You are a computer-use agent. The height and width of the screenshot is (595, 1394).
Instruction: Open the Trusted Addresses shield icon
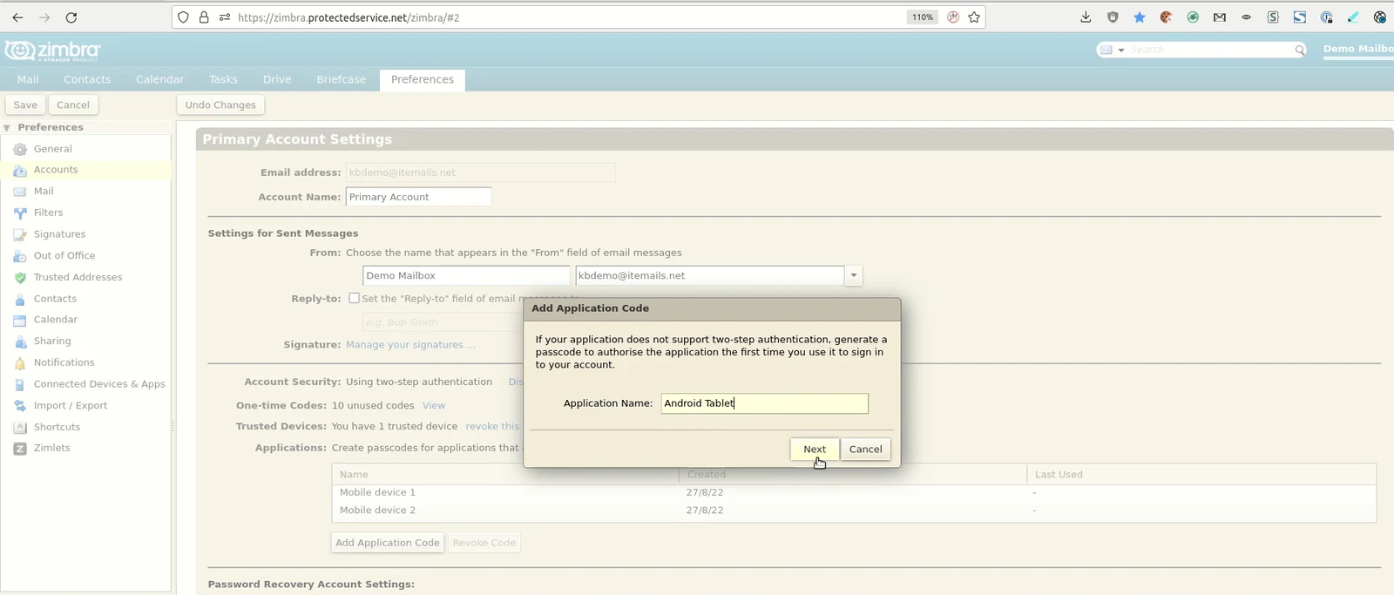tap(20, 277)
